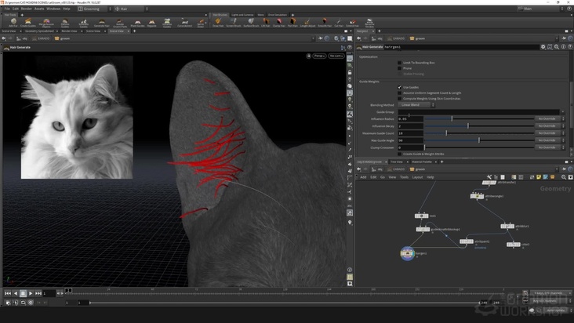Viewport: 574px width, 323px height.
Task: Check Assume Uniform Segment Count & Length
Action: coord(399,93)
